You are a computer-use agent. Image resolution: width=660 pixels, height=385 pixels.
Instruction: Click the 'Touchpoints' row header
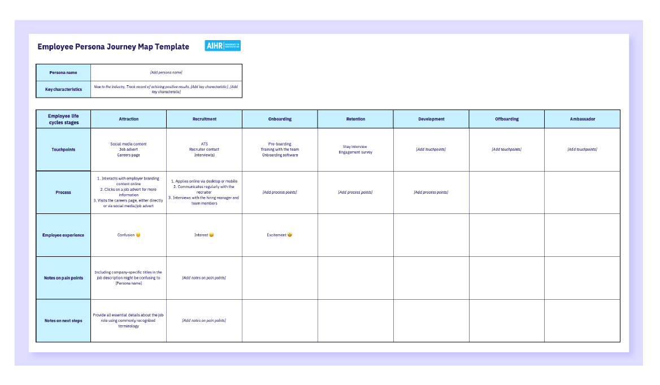coord(63,150)
